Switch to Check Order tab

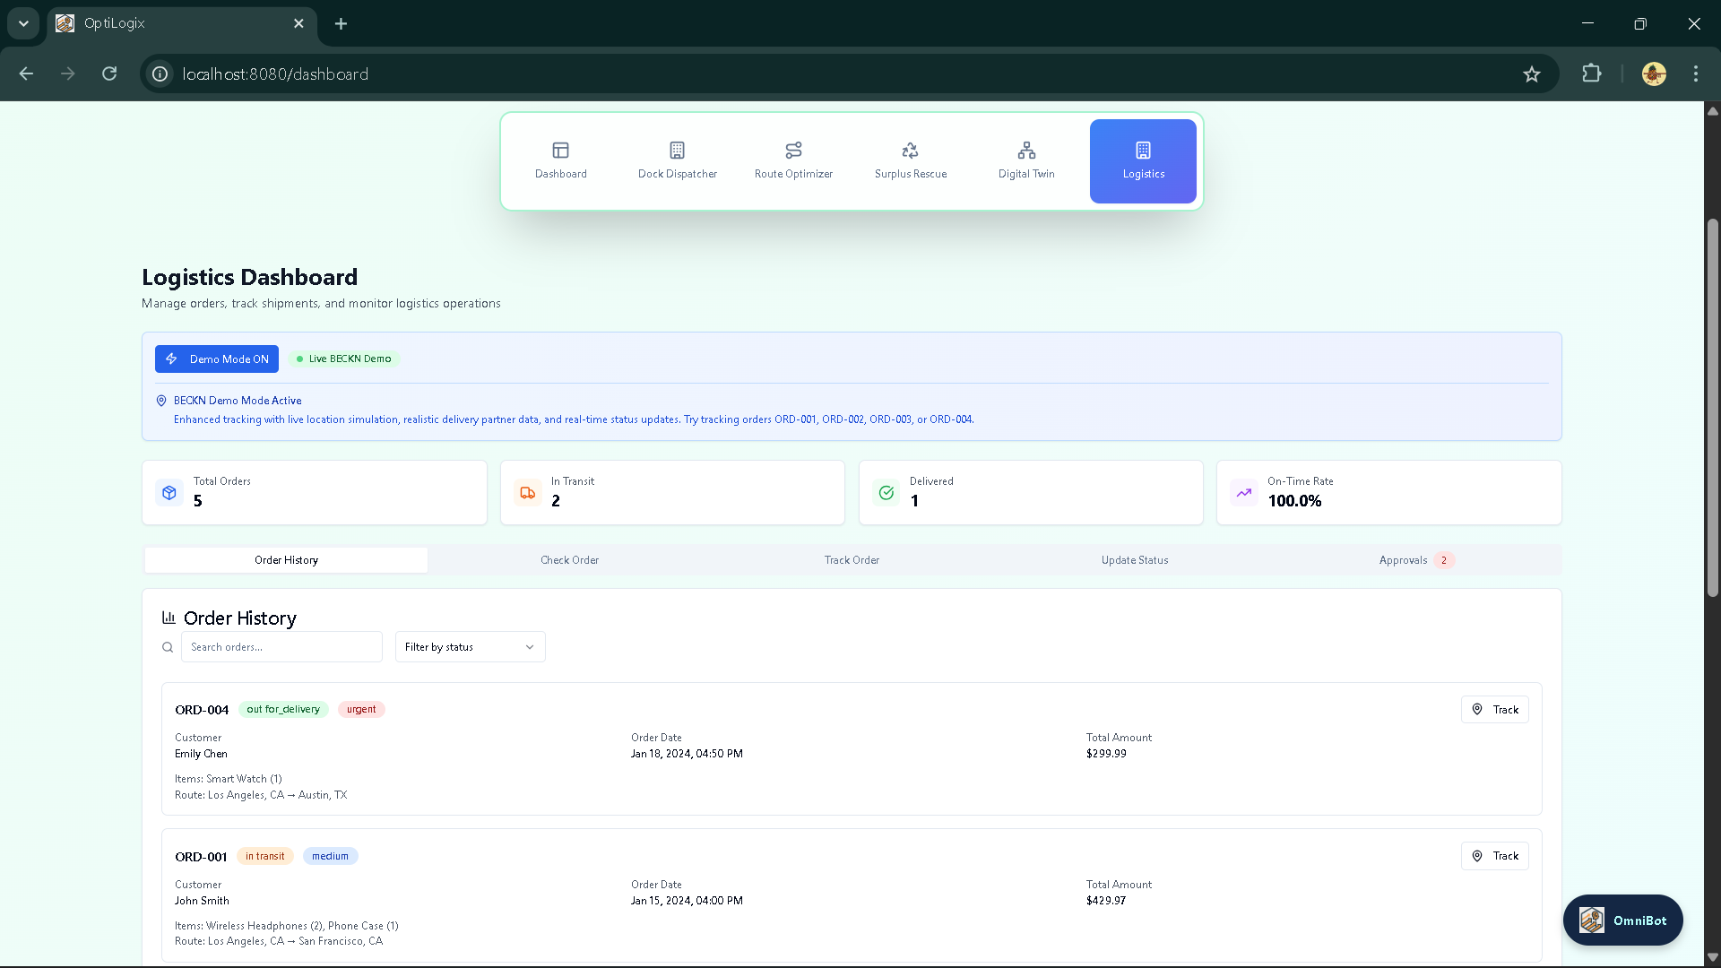click(x=569, y=560)
